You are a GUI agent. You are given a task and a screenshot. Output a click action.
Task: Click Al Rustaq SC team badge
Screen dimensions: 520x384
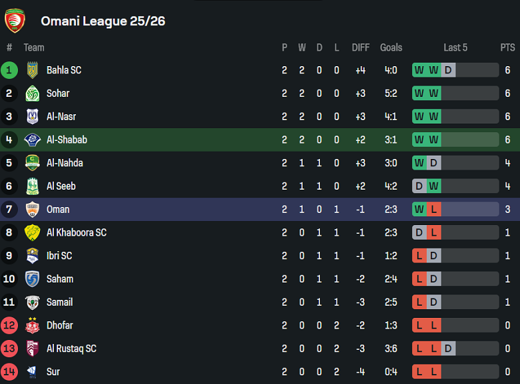coord(32,349)
